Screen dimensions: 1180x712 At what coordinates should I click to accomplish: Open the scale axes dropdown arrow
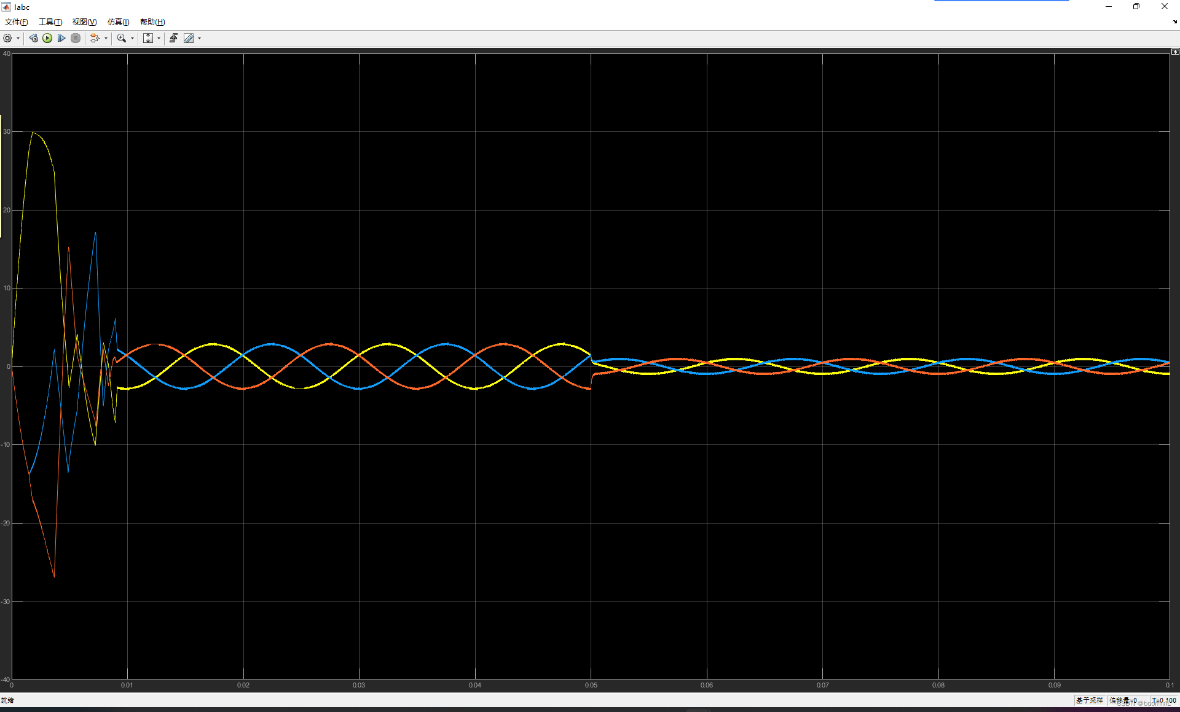pyautogui.click(x=159, y=38)
